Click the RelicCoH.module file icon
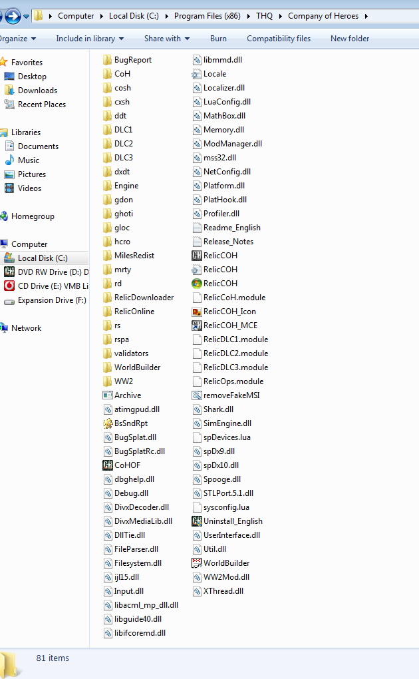Viewport: 419px width, 679px height. [x=196, y=298]
